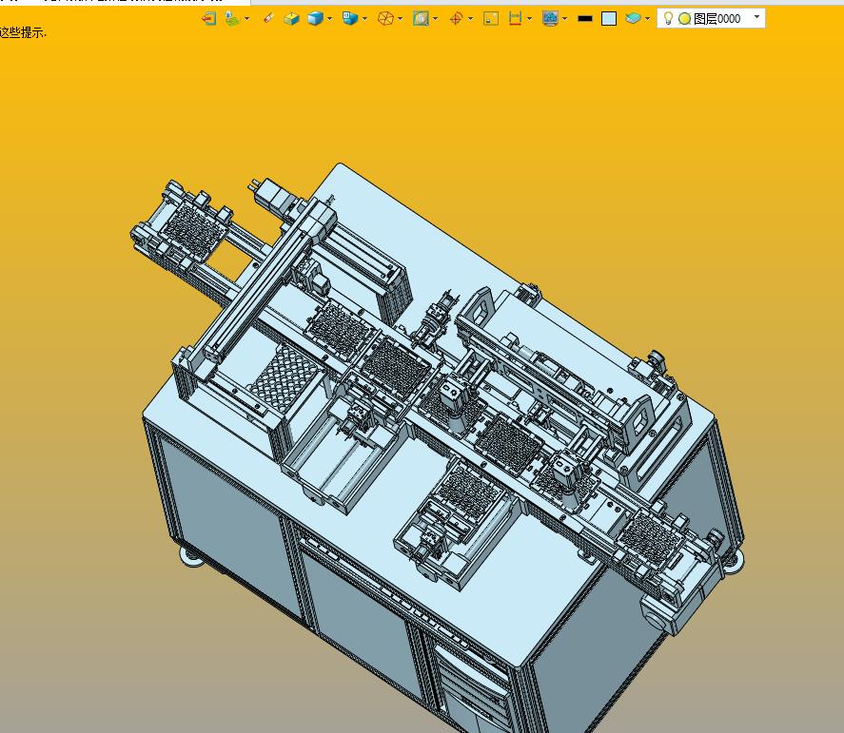Viewport: 844px width, 733px height.
Task: Click the black line color swatch
Action: tap(585, 18)
